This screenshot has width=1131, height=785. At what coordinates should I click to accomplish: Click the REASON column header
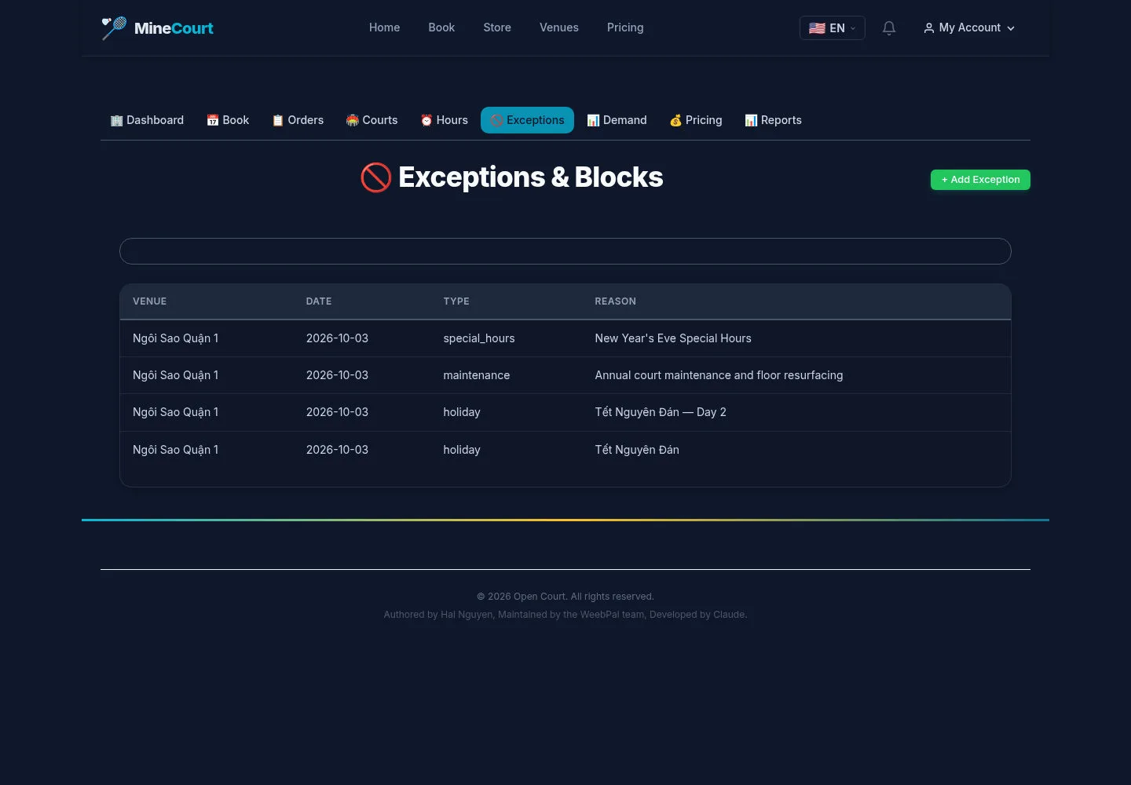tap(616, 301)
